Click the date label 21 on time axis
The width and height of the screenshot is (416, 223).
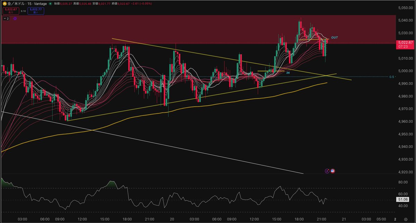344,220
